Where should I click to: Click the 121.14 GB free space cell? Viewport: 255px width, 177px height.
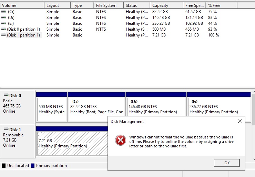[194, 18]
